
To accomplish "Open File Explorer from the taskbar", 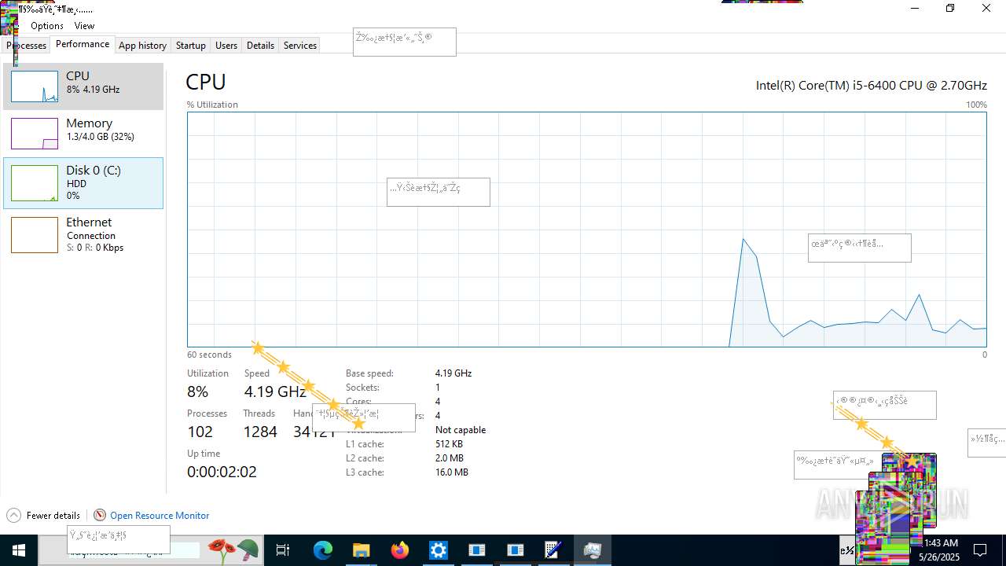I will [361, 550].
